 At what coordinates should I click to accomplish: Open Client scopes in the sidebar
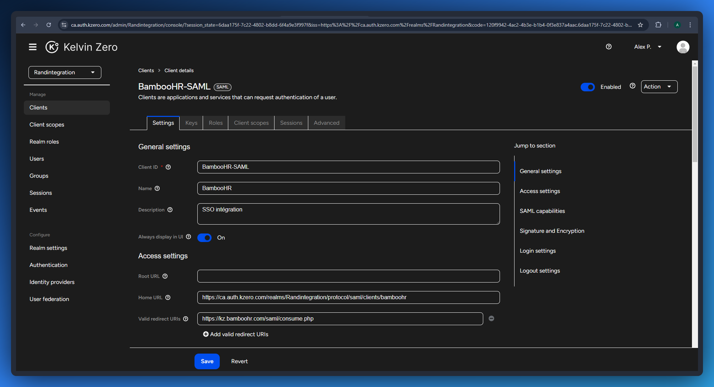point(67,125)
